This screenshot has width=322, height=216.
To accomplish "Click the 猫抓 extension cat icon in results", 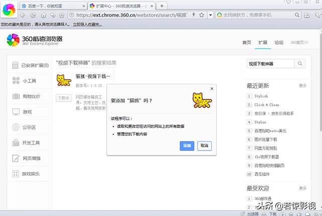I will (x=64, y=80).
